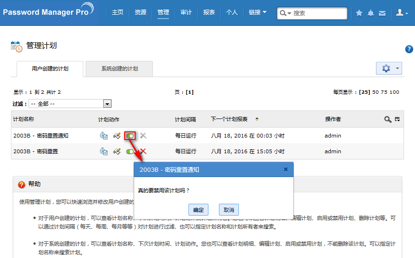Open the user account menu icon
415x258 pixels.
pos(402,12)
